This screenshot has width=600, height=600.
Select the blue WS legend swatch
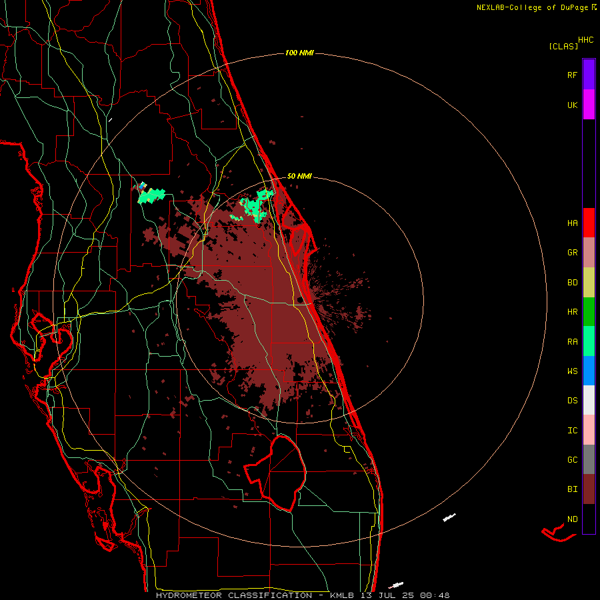point(589,371)
